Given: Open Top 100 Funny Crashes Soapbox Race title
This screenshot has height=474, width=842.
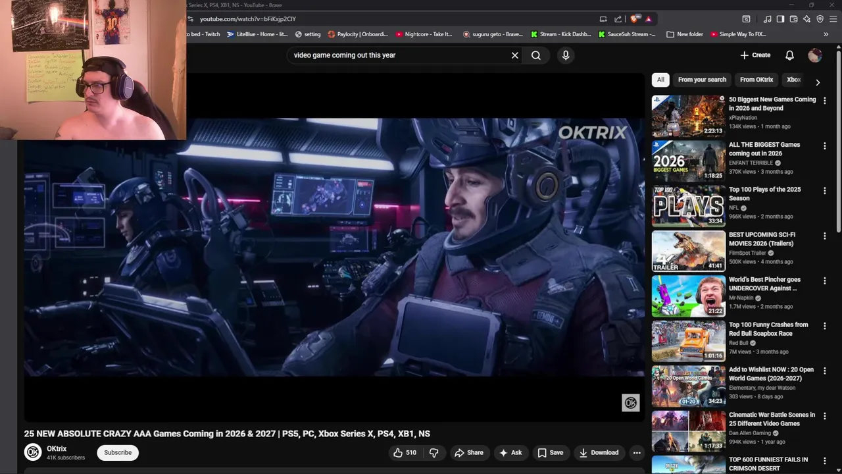Looking at the screenshot, I should pos(768,329).
